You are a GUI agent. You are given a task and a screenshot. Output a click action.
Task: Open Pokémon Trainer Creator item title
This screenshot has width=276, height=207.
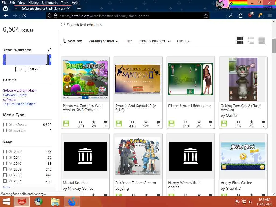point(136,183)
